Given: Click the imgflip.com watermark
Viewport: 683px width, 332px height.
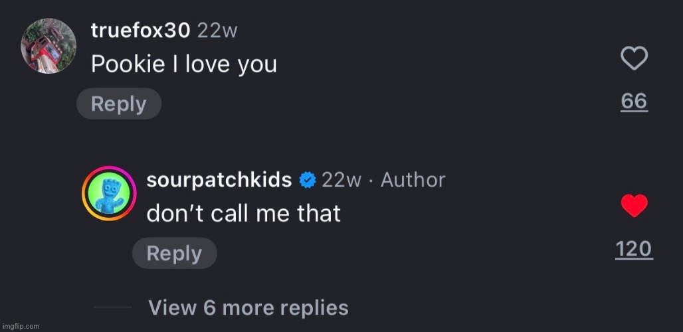Looking at the screenshot, I should point(21,326).
